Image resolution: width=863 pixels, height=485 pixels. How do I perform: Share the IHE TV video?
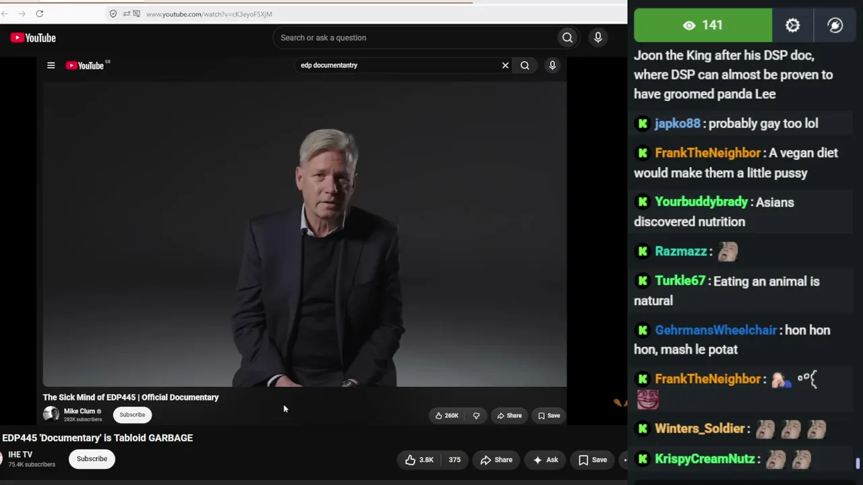(x=496, y=460)
